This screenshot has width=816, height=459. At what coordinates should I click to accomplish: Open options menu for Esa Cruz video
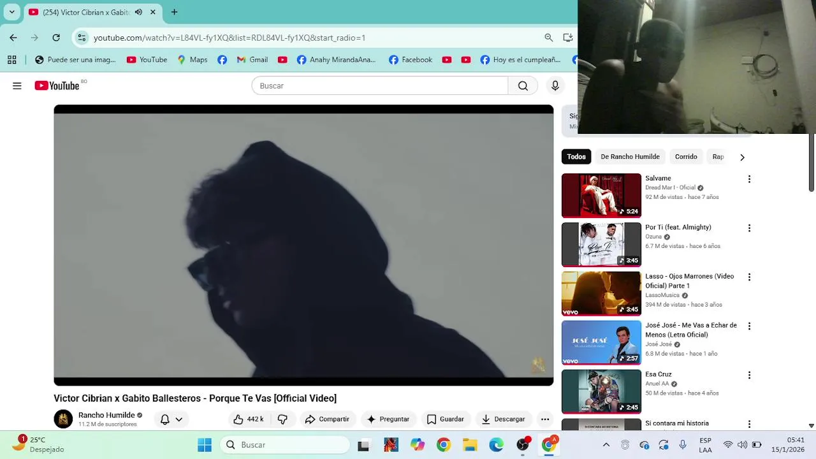(x=750, y=375)
